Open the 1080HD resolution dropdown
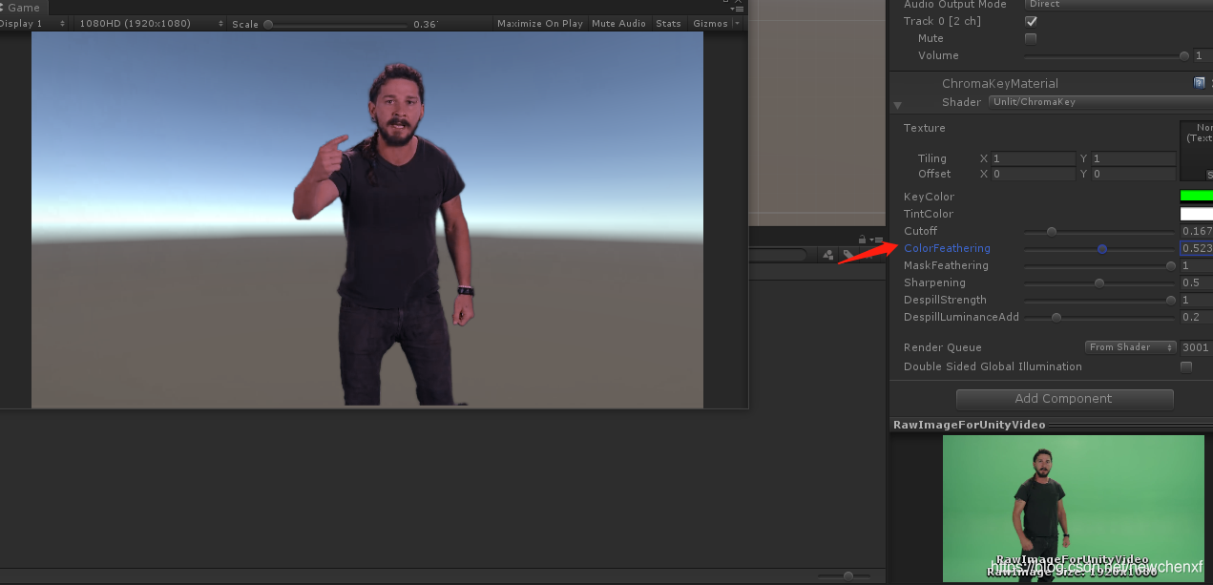Image resolution: width=1213 pixels, height=585 pixels. point(152,23)
